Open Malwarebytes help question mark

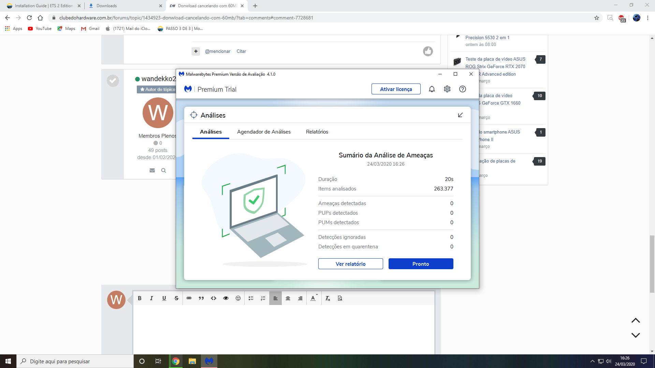point(462,89)
